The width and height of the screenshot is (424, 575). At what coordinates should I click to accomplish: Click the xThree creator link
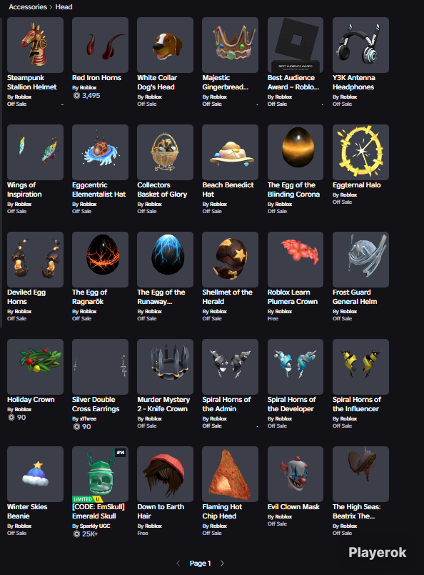tap(88, 419)
